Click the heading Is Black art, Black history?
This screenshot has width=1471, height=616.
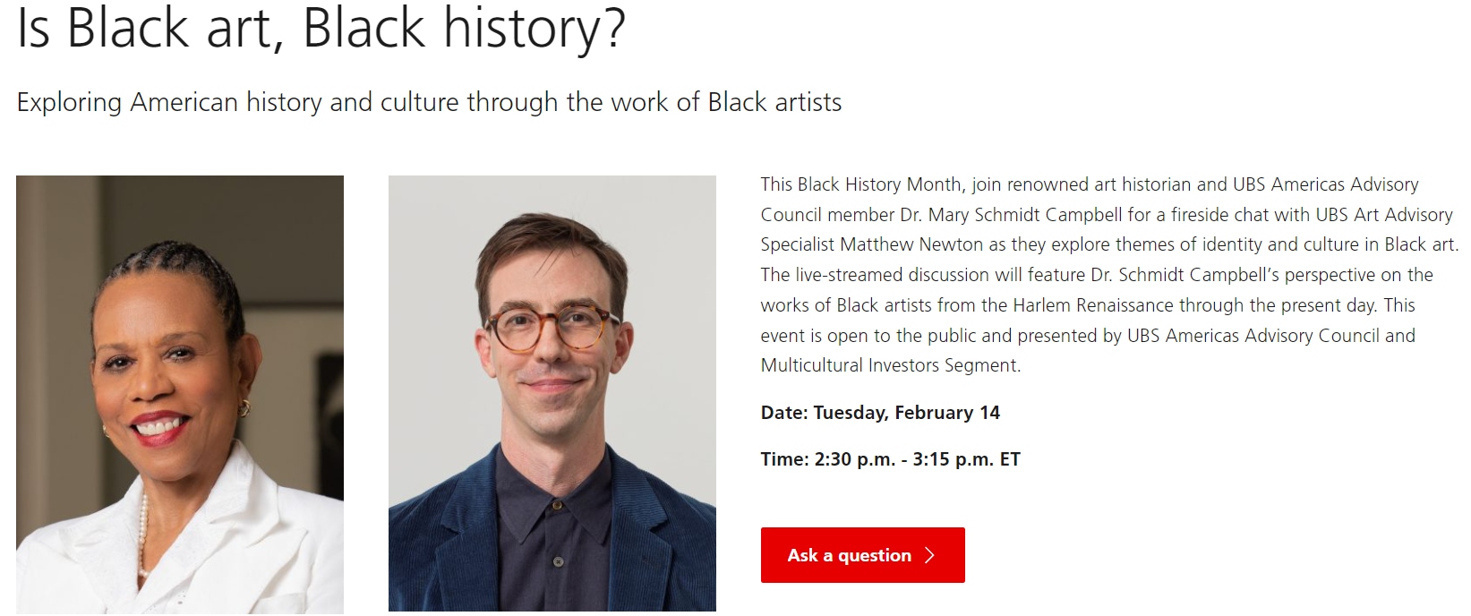[x=321, y=27]
